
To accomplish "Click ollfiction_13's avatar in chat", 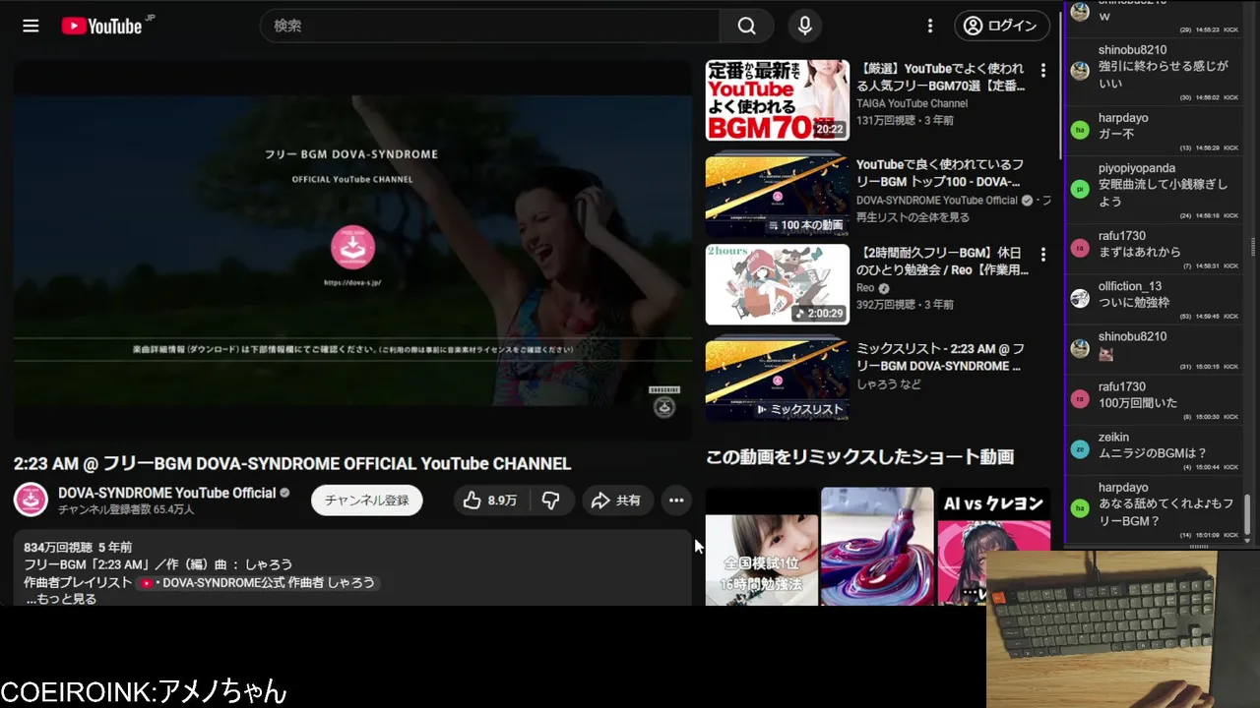I will pos(1080,298).
